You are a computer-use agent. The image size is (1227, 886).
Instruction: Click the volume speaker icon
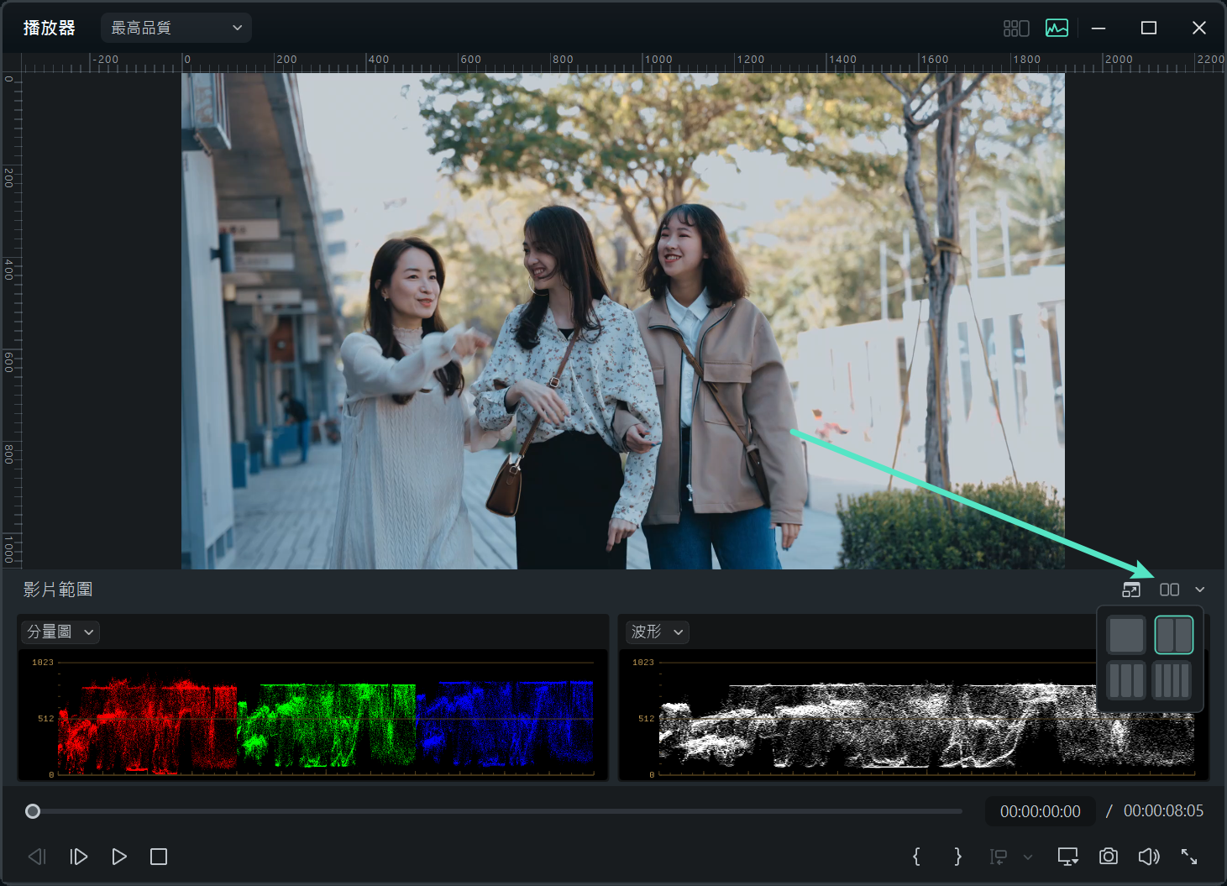[1148, 857]
